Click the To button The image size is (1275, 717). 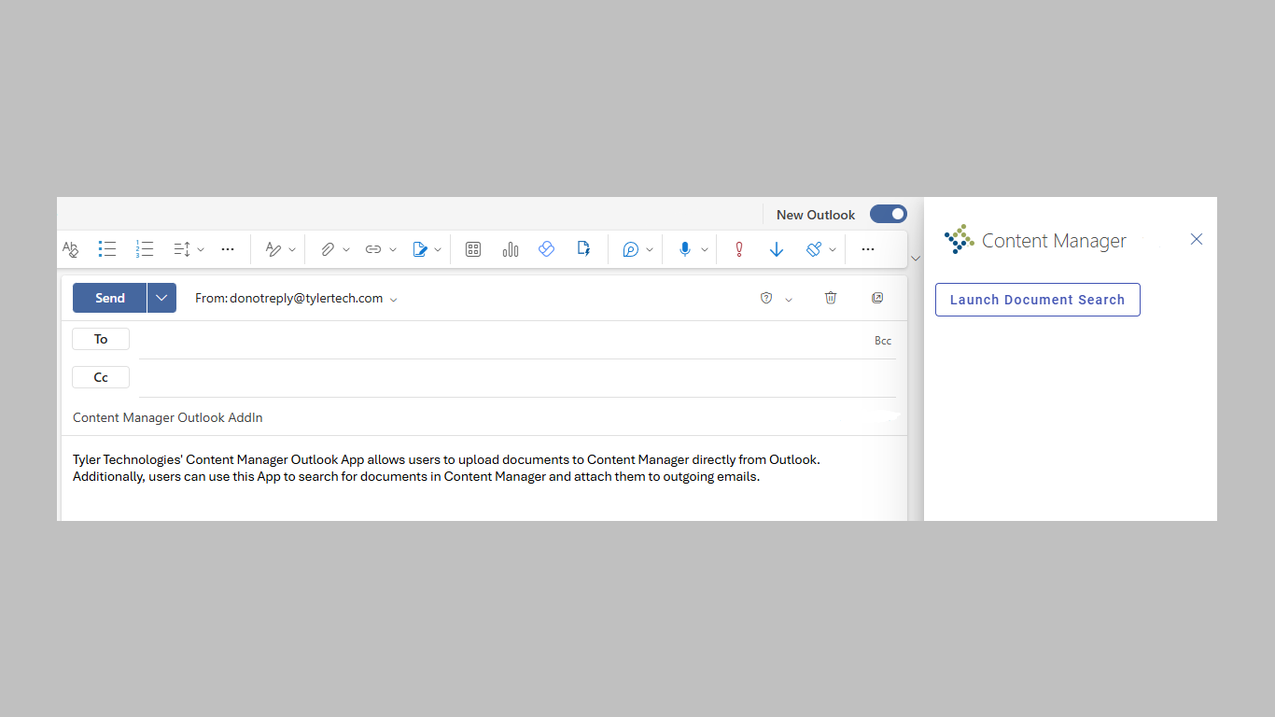tap(101, 339)
